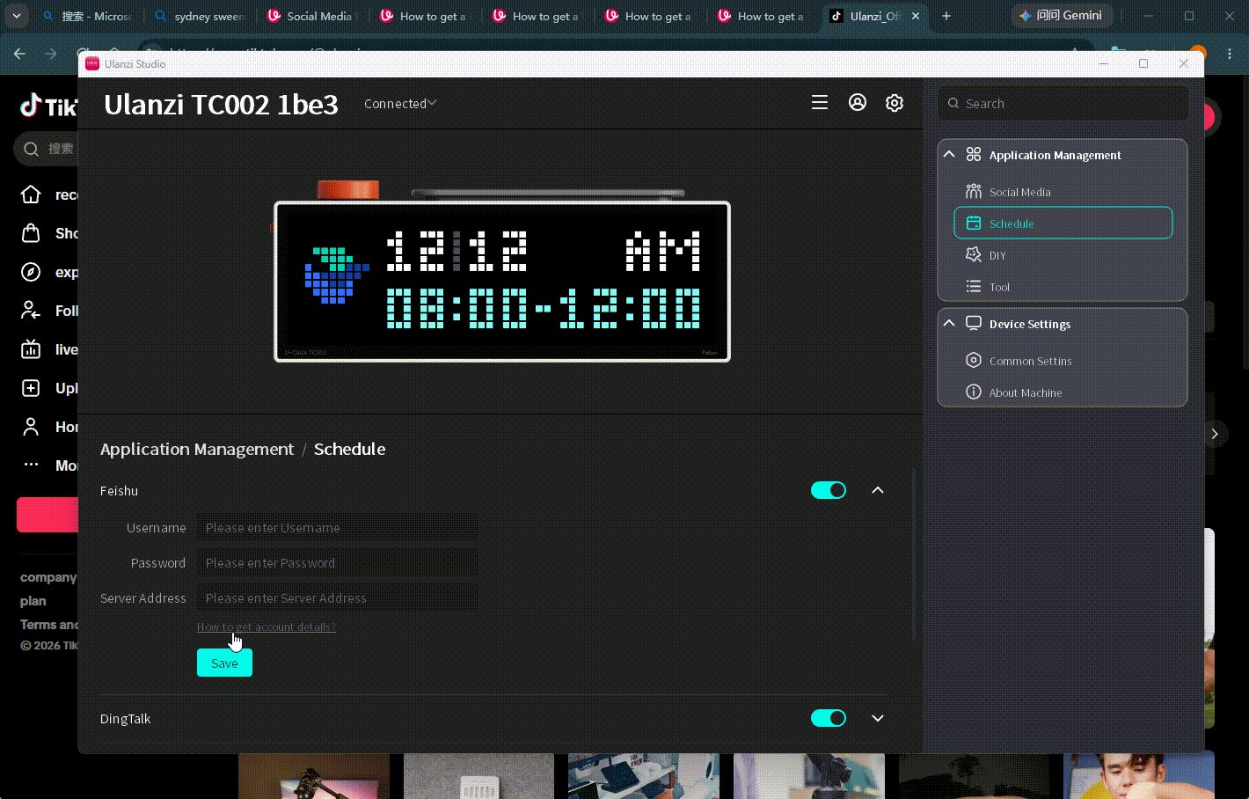Switch to the sydney sweeney browser tab
The height and width of the screenshot is (799, 1249).
click(x=201, y=16)
